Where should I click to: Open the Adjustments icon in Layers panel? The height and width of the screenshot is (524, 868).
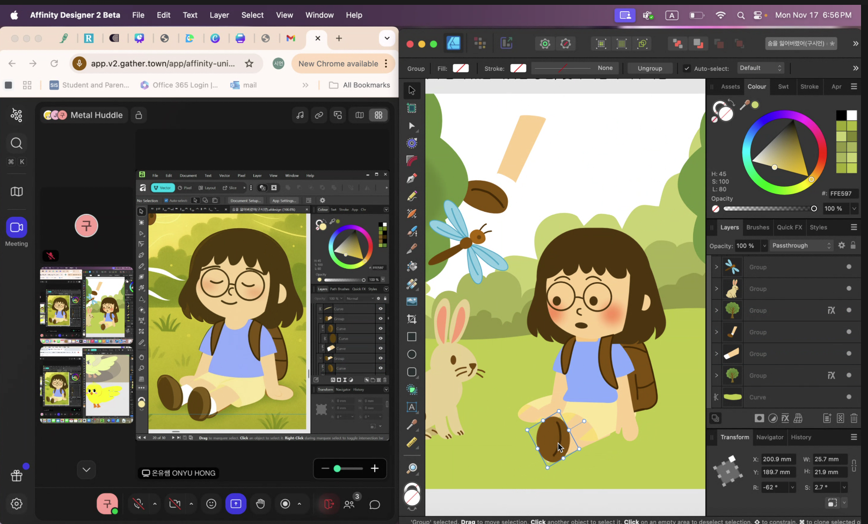(x=772, y=418)
